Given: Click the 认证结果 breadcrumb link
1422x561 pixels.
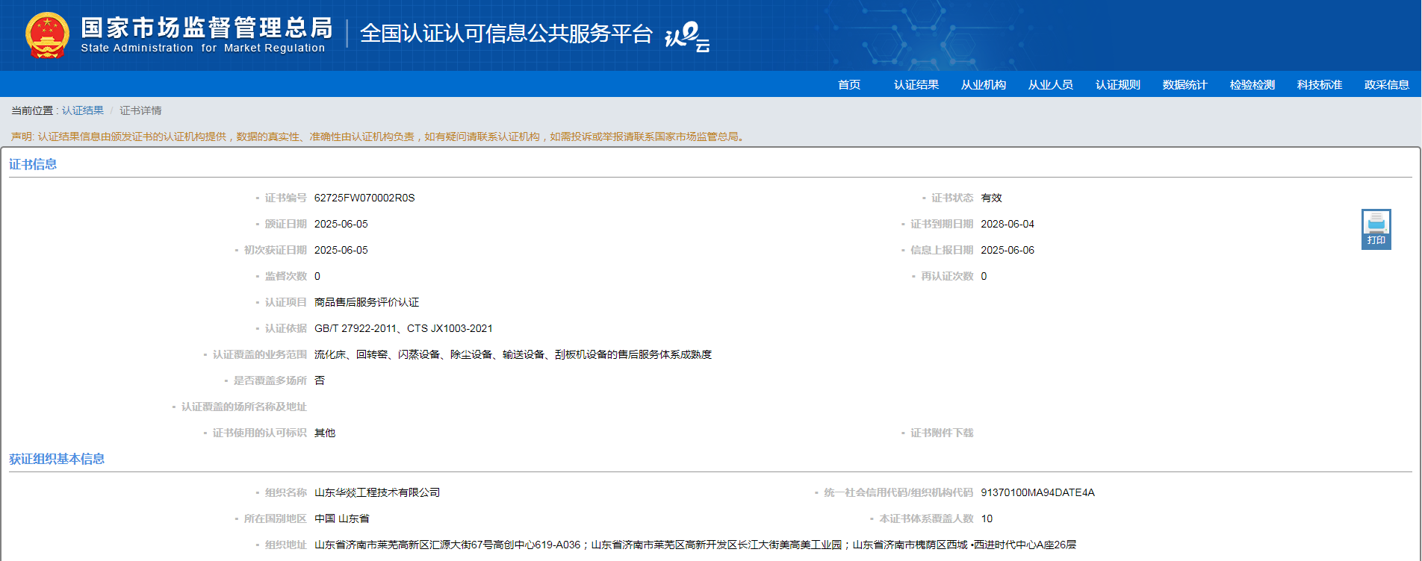Looking at the screenshot, I should click(x=83, y=110).
